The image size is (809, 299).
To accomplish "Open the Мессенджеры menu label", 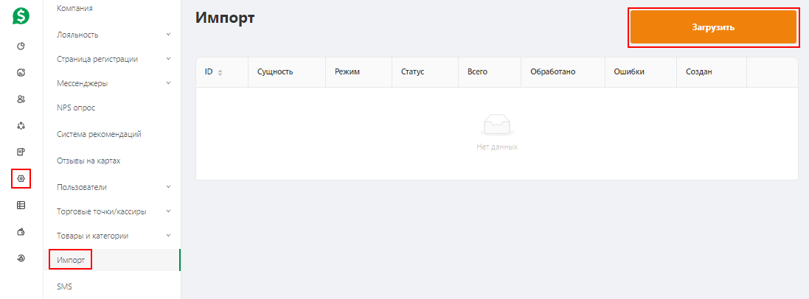I will click(x=82, y=83).
